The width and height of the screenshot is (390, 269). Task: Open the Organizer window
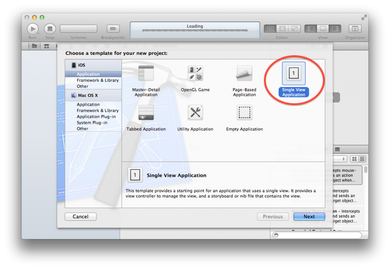[355, 29]
